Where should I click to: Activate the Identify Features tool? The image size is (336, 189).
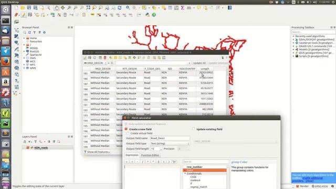point(128,8)
